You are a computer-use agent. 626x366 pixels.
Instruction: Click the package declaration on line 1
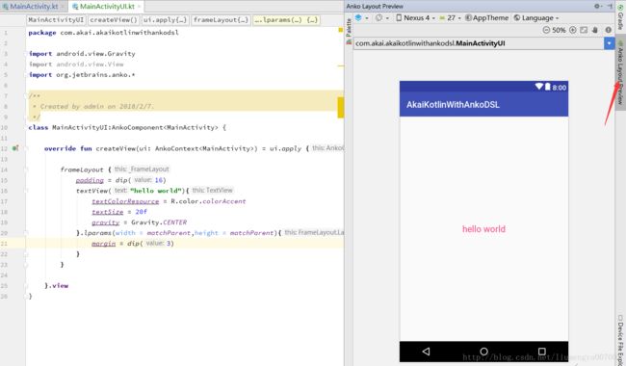(x=103, y=33)
